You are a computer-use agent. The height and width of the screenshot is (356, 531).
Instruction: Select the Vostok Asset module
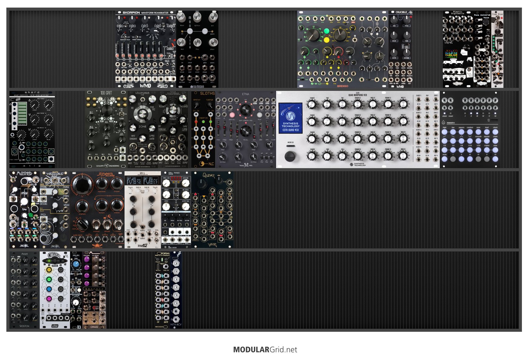click(x=25, y=290)
